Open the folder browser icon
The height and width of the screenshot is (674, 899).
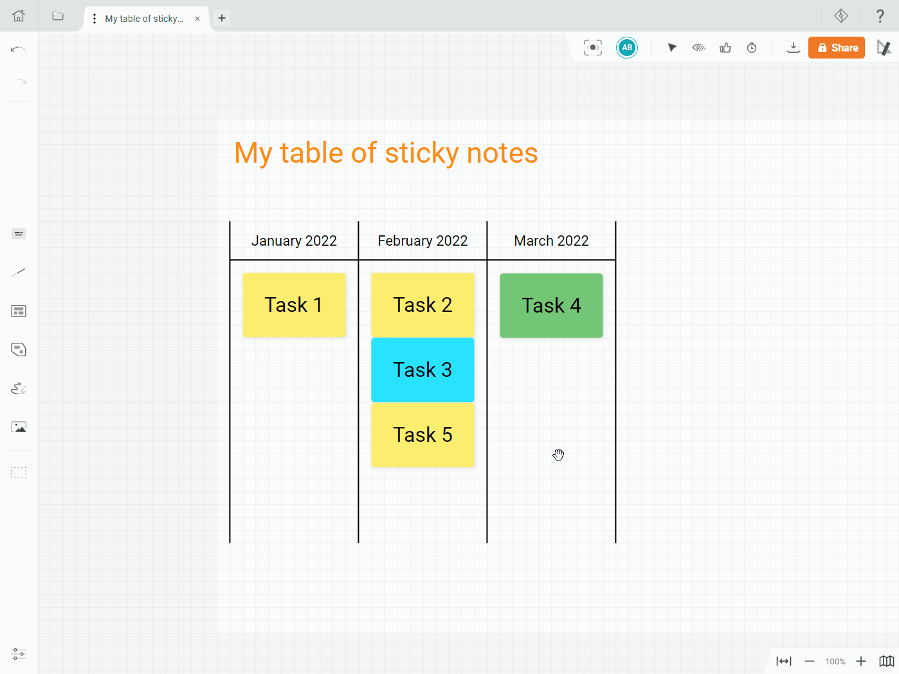(x=58, y=16)
